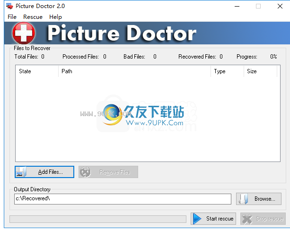Click the circular icon on Remove Files

pos(85,172)
